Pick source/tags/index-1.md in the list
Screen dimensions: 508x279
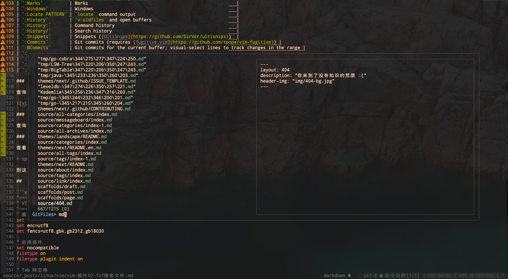67,159
